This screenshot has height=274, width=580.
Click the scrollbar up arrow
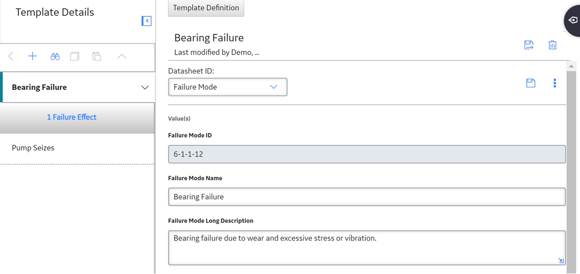tap(571, 66)
